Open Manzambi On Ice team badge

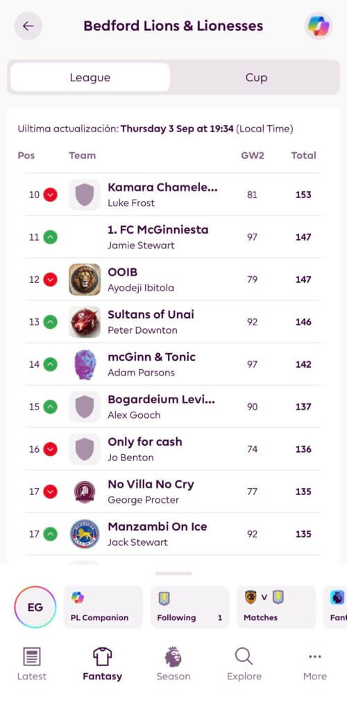pyautogui.click(x=85, y=534)
